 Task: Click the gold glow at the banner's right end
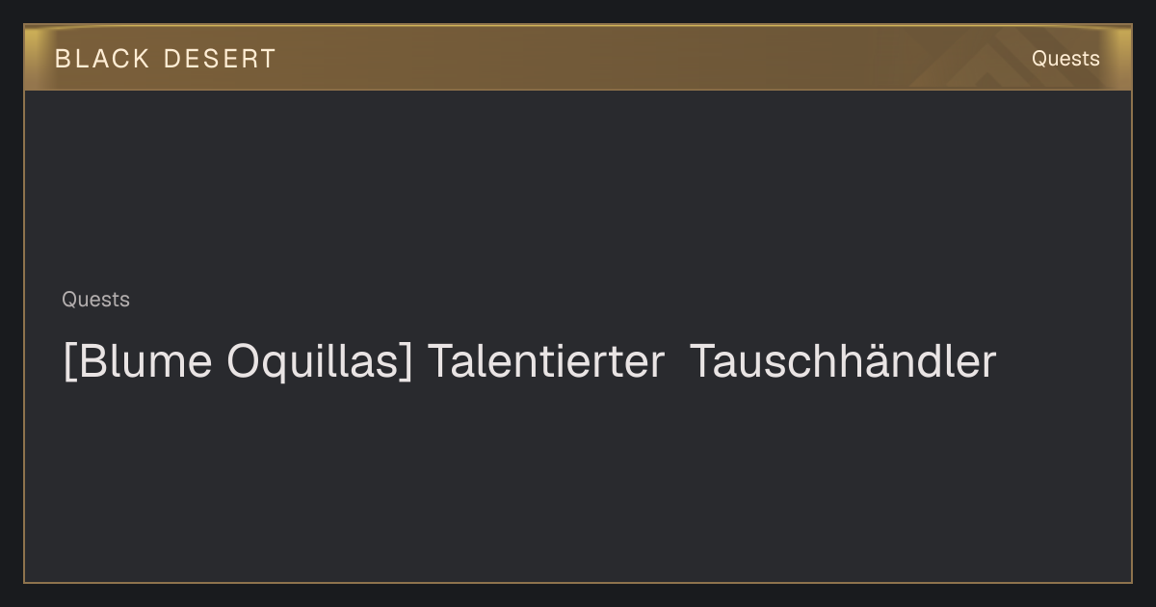click(1119, 58)
